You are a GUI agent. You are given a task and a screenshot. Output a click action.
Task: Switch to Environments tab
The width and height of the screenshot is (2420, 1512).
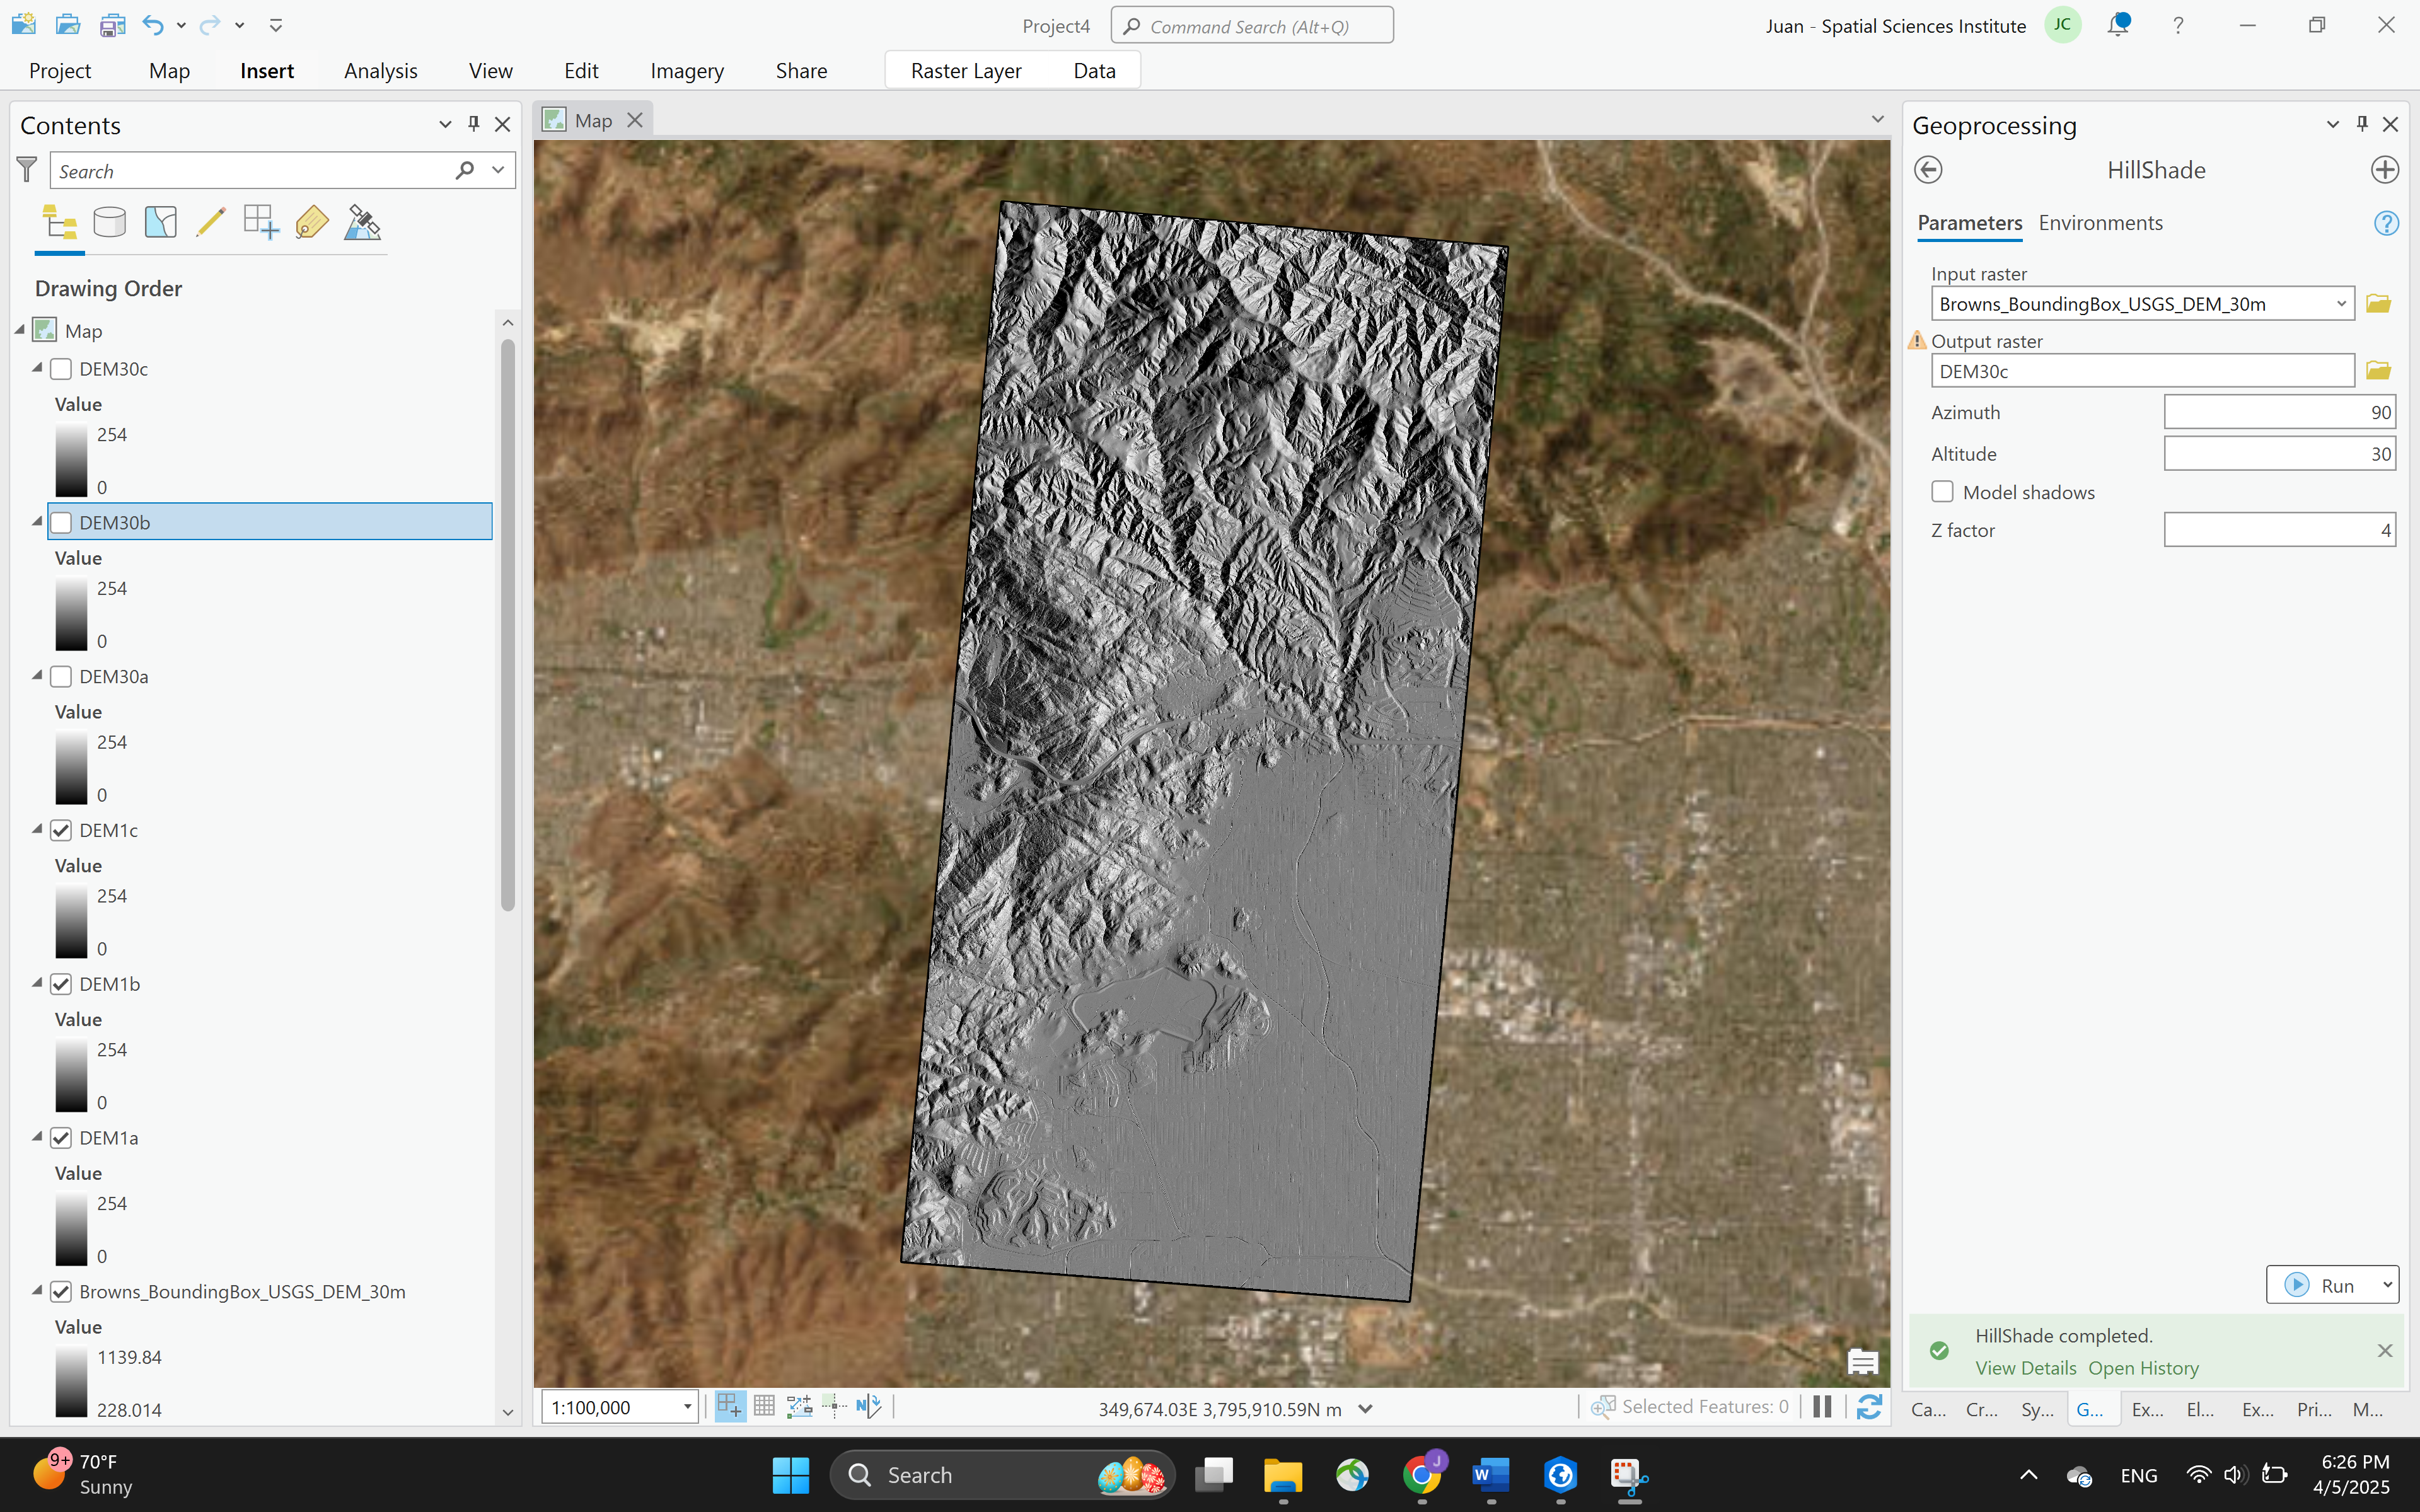click(2100, 223)
